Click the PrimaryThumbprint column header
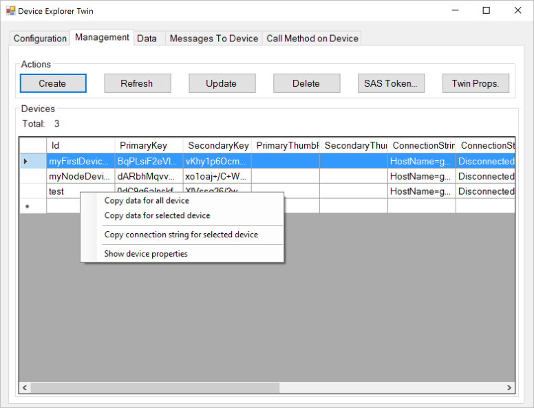 pyautogui.click(x=286, y=145)
